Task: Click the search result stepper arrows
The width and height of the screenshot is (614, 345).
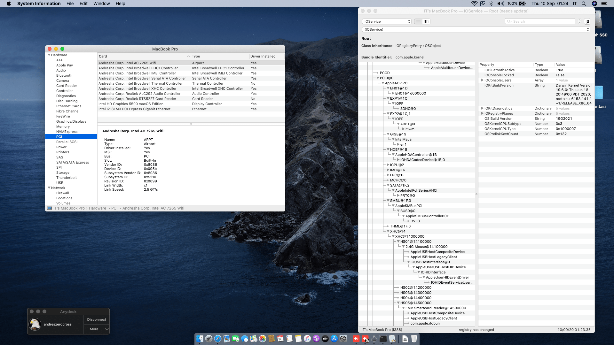Action: click(x=579, y=21)
